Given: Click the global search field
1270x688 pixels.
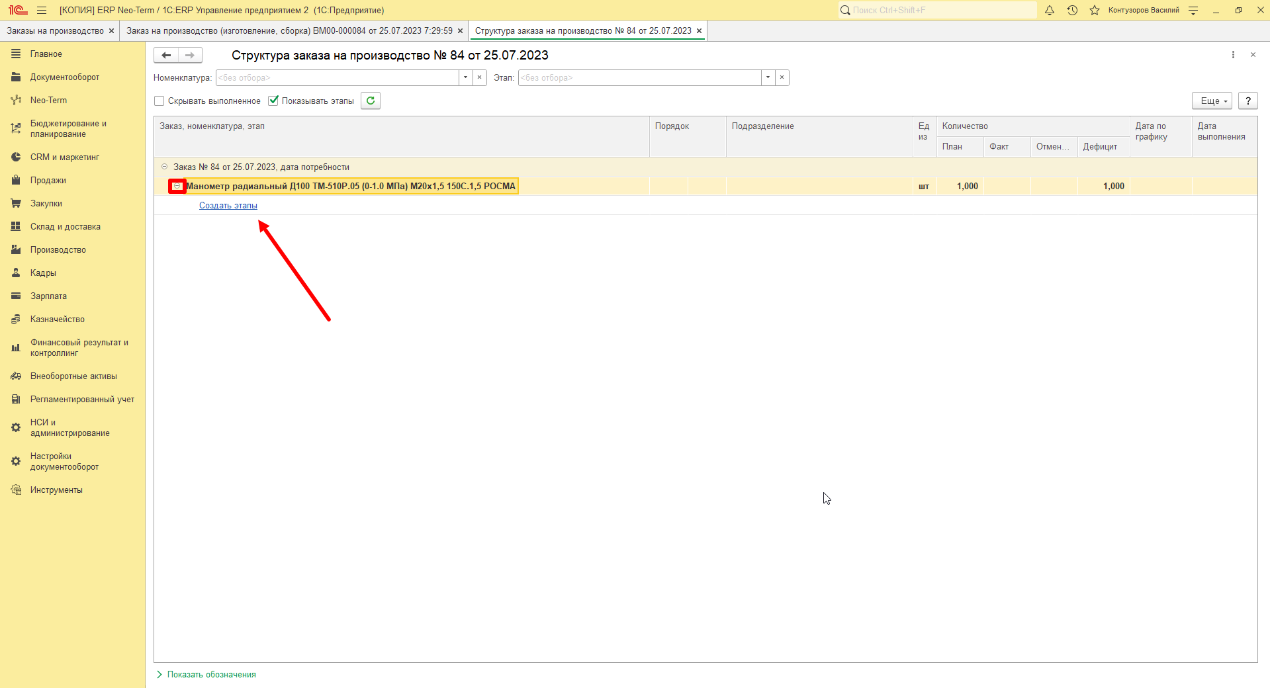Looking at the screenshot, I should 937,10.
